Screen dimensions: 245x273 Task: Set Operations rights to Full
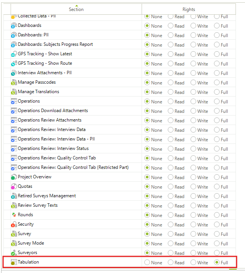coord(217,101)
